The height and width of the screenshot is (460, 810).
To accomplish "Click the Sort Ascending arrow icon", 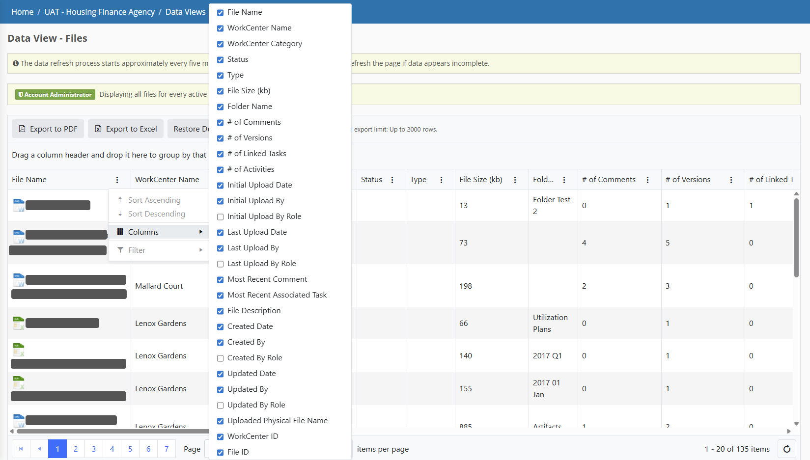I will (x=120, y=200).
